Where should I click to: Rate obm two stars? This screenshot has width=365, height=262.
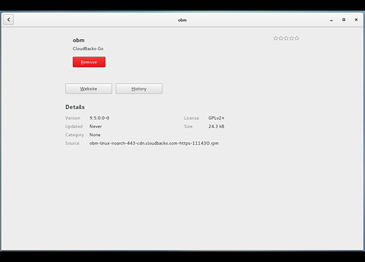coord(281,38)
